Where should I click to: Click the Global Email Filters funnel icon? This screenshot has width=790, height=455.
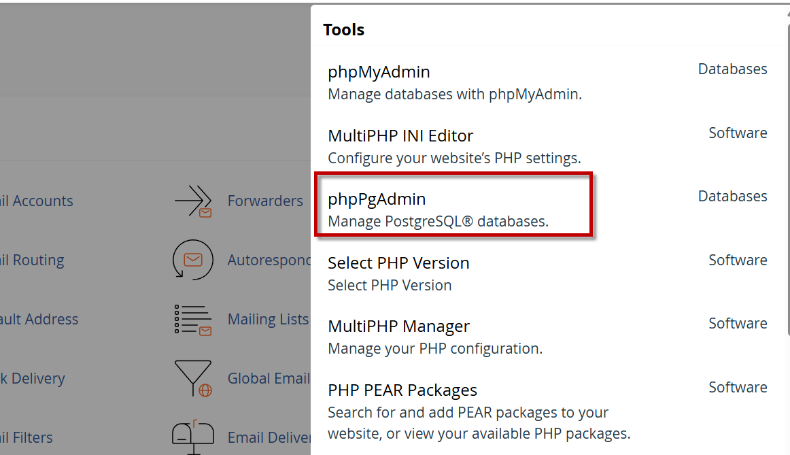tap(194, 378)
